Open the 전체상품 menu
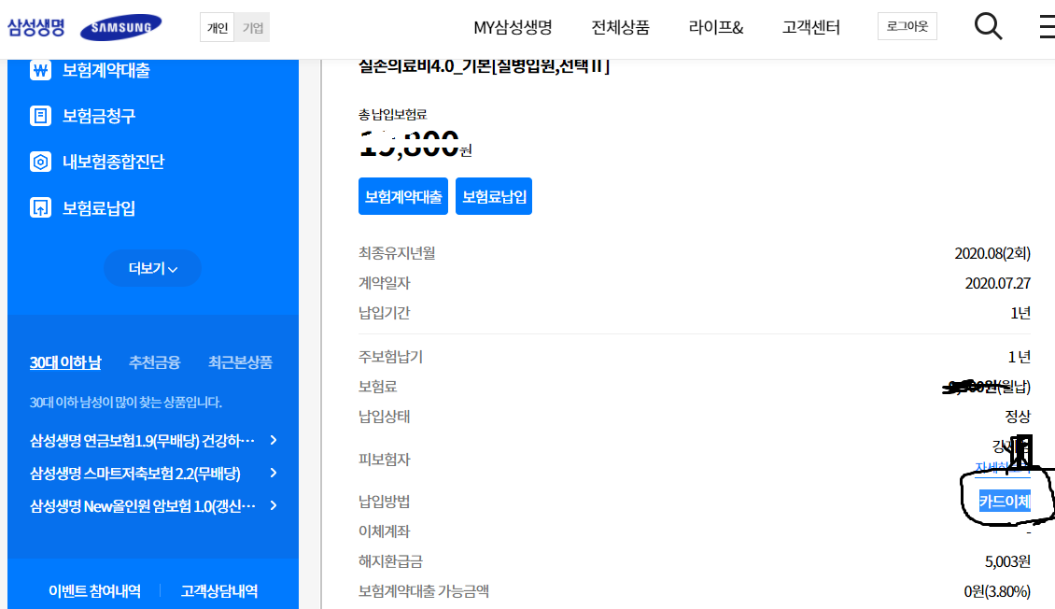Image resolution: width=1055 pixels, height=609 pixels. [620, 28]
